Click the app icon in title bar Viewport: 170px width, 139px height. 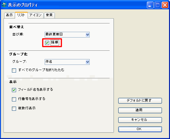click(x=4, y=5)
